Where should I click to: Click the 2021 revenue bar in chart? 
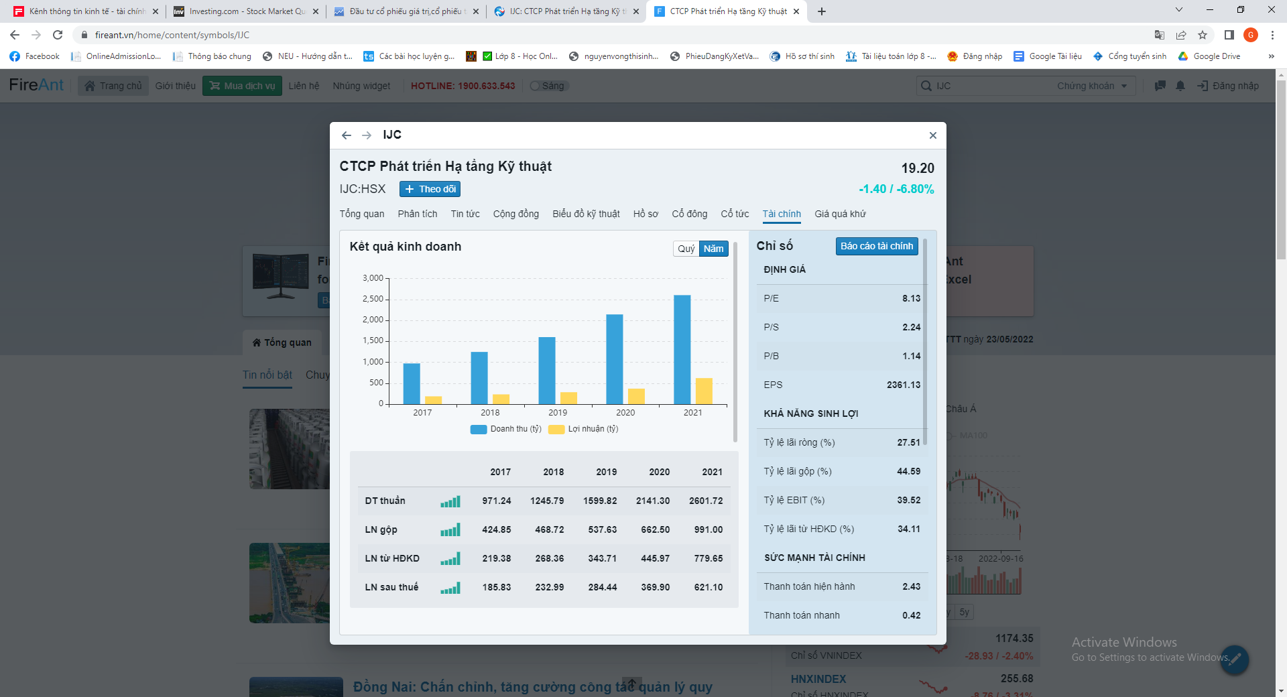click(682, 350)
